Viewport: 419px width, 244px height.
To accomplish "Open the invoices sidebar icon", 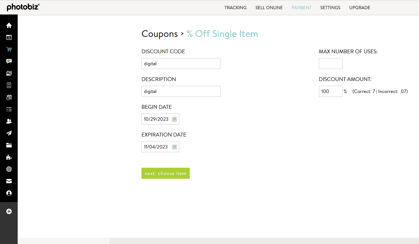I will pyautogui.click(x=9, y=85).
